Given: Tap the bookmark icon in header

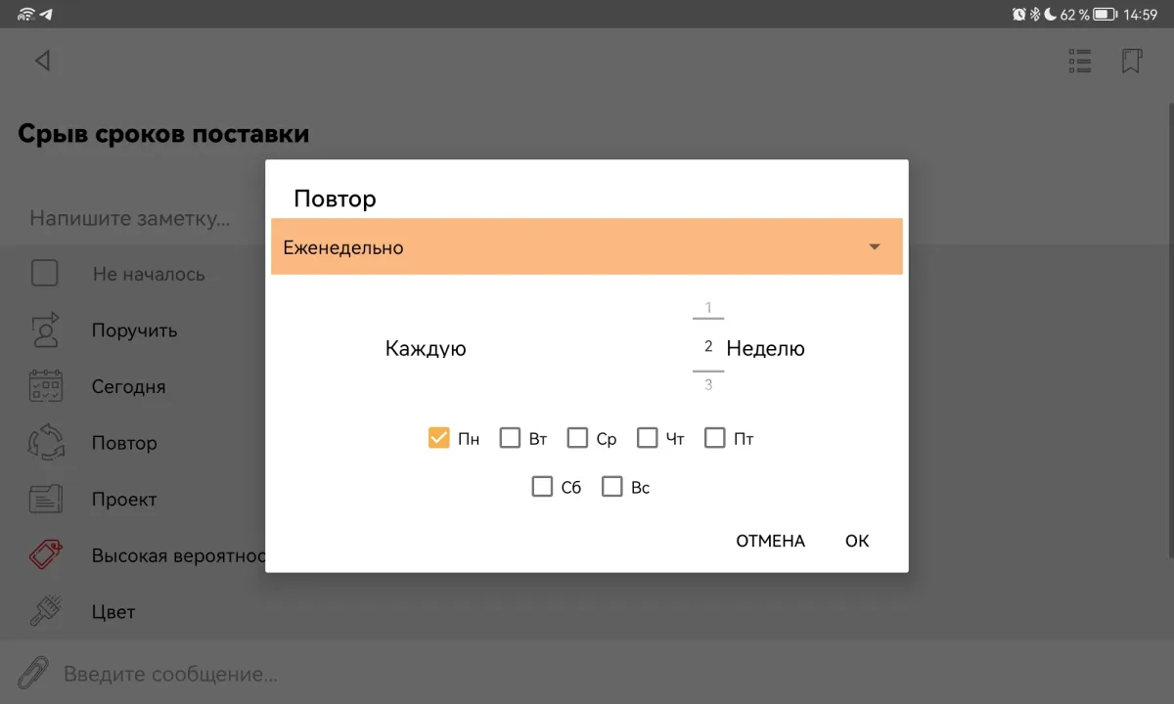Looking at the screenshot, I should pyautogui.click(x=1131, y=62).
